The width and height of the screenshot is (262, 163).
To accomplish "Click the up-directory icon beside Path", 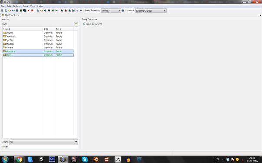I will (76, 24).
